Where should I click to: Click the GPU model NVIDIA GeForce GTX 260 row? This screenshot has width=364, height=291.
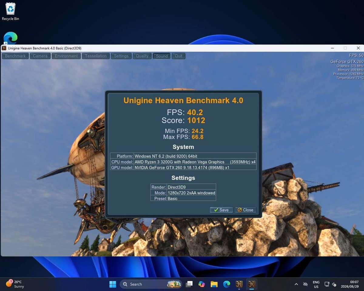[x=183, y=167]
